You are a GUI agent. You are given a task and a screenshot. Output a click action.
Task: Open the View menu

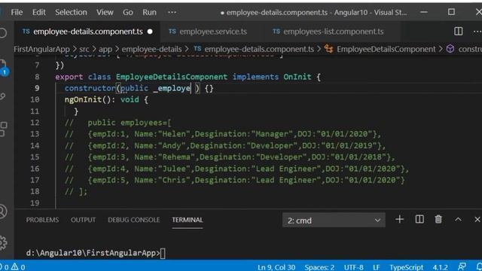(105, 12)
